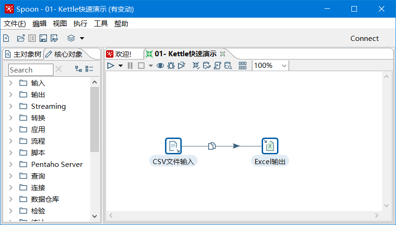Run the transformation with the play icon
The image size is (396, 225).
coord(111,66)
